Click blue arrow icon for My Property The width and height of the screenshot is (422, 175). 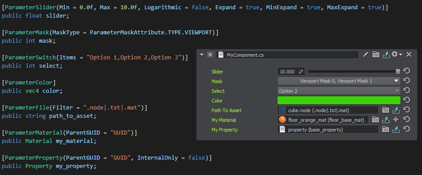[x=396, y=130]
